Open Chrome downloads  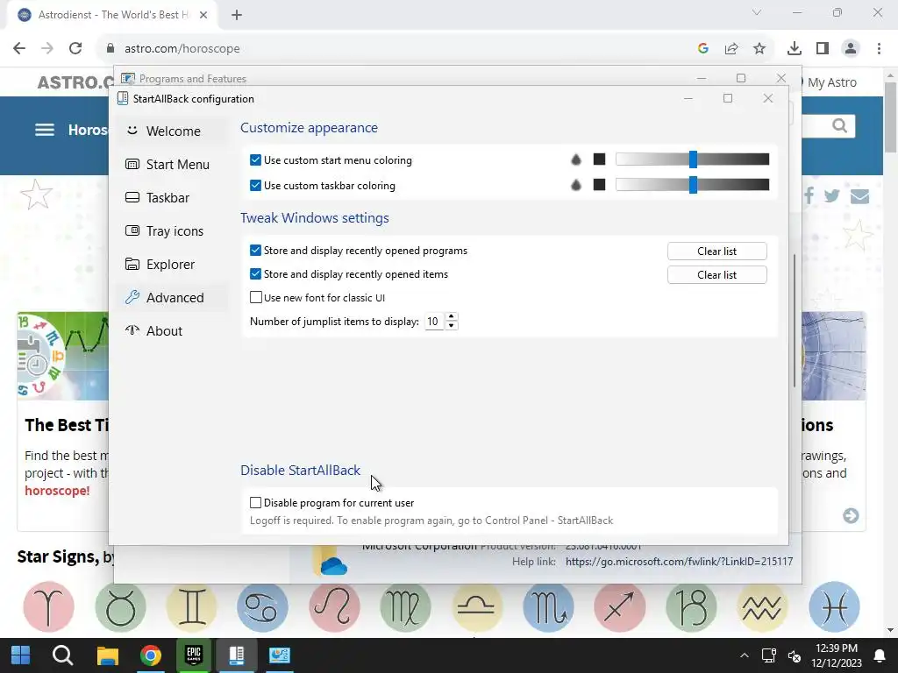[x=795, y=49]
